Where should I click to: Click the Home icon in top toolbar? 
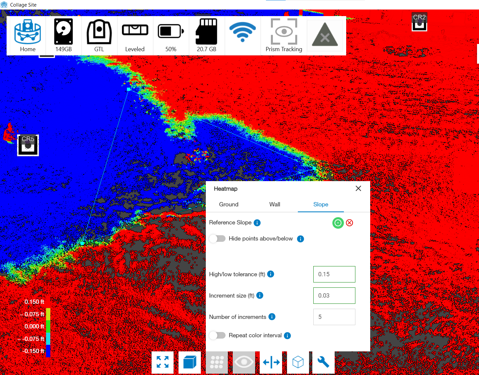(x=28, y=35)
